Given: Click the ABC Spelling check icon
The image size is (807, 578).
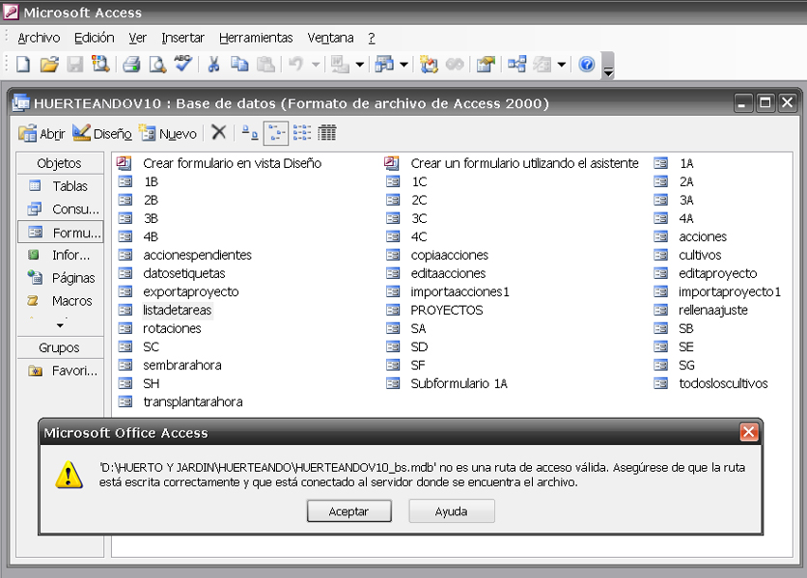Looking at the screenshot, I should pyautogui.click(x=183, y=64).
